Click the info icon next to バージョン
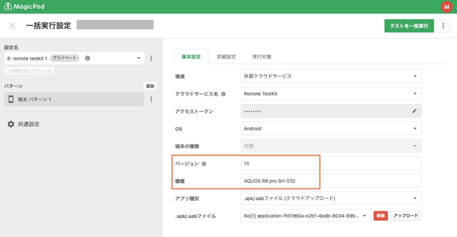 [x=204, y=163]
